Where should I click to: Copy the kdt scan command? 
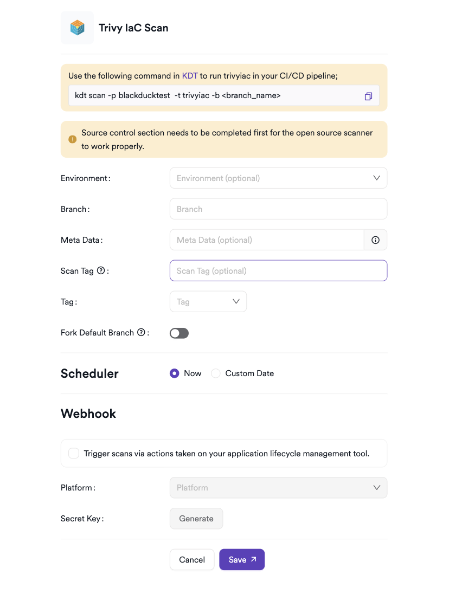click(368, 96)
